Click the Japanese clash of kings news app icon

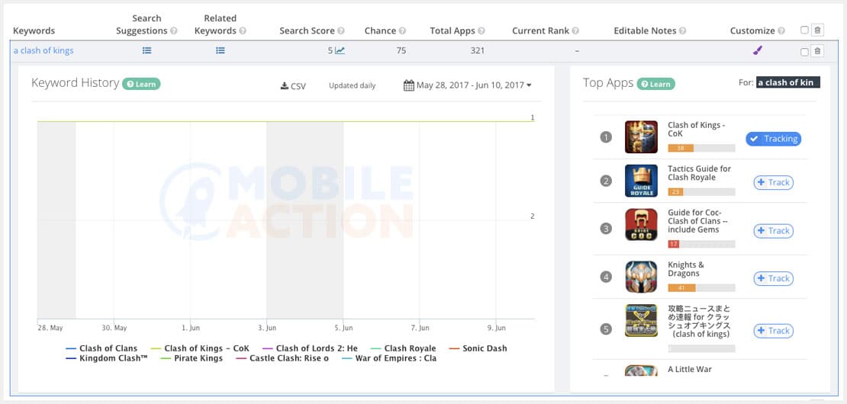[x=641, y=320]
